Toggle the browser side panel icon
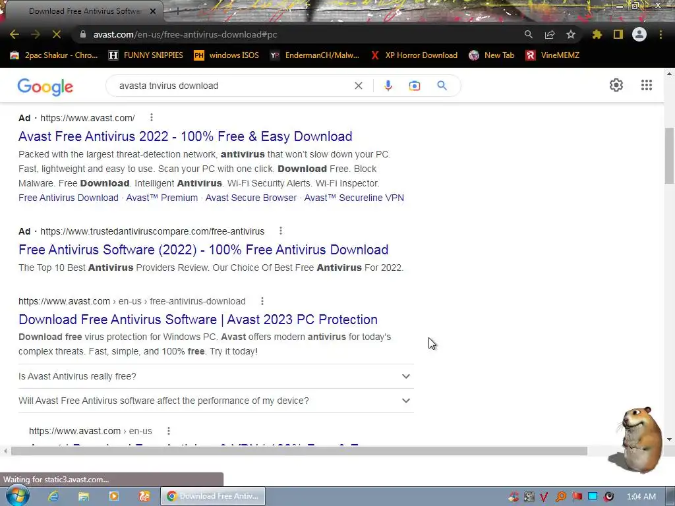 tap(618, 34)
